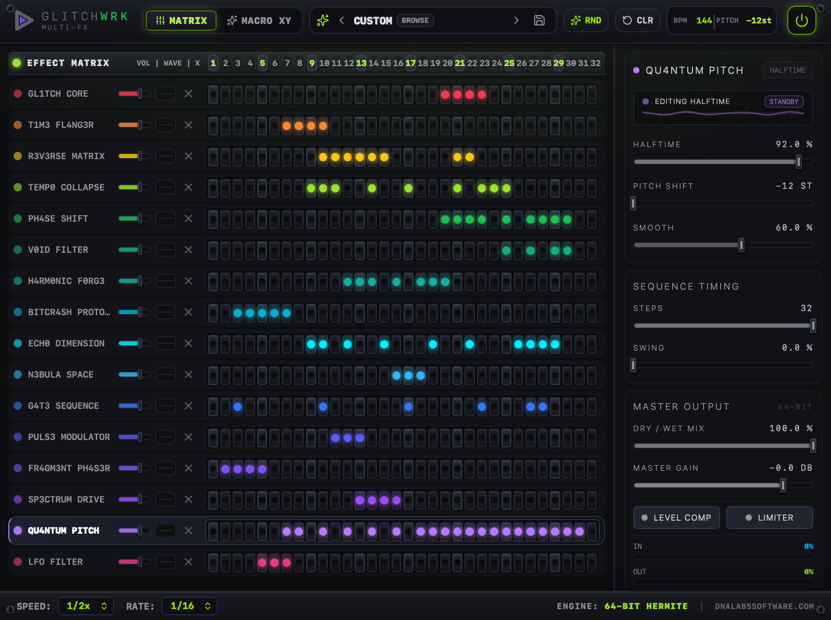Randomize the pattern with RND
The height and width of the screenshot is (620, 831).
(x=586, y=20)
